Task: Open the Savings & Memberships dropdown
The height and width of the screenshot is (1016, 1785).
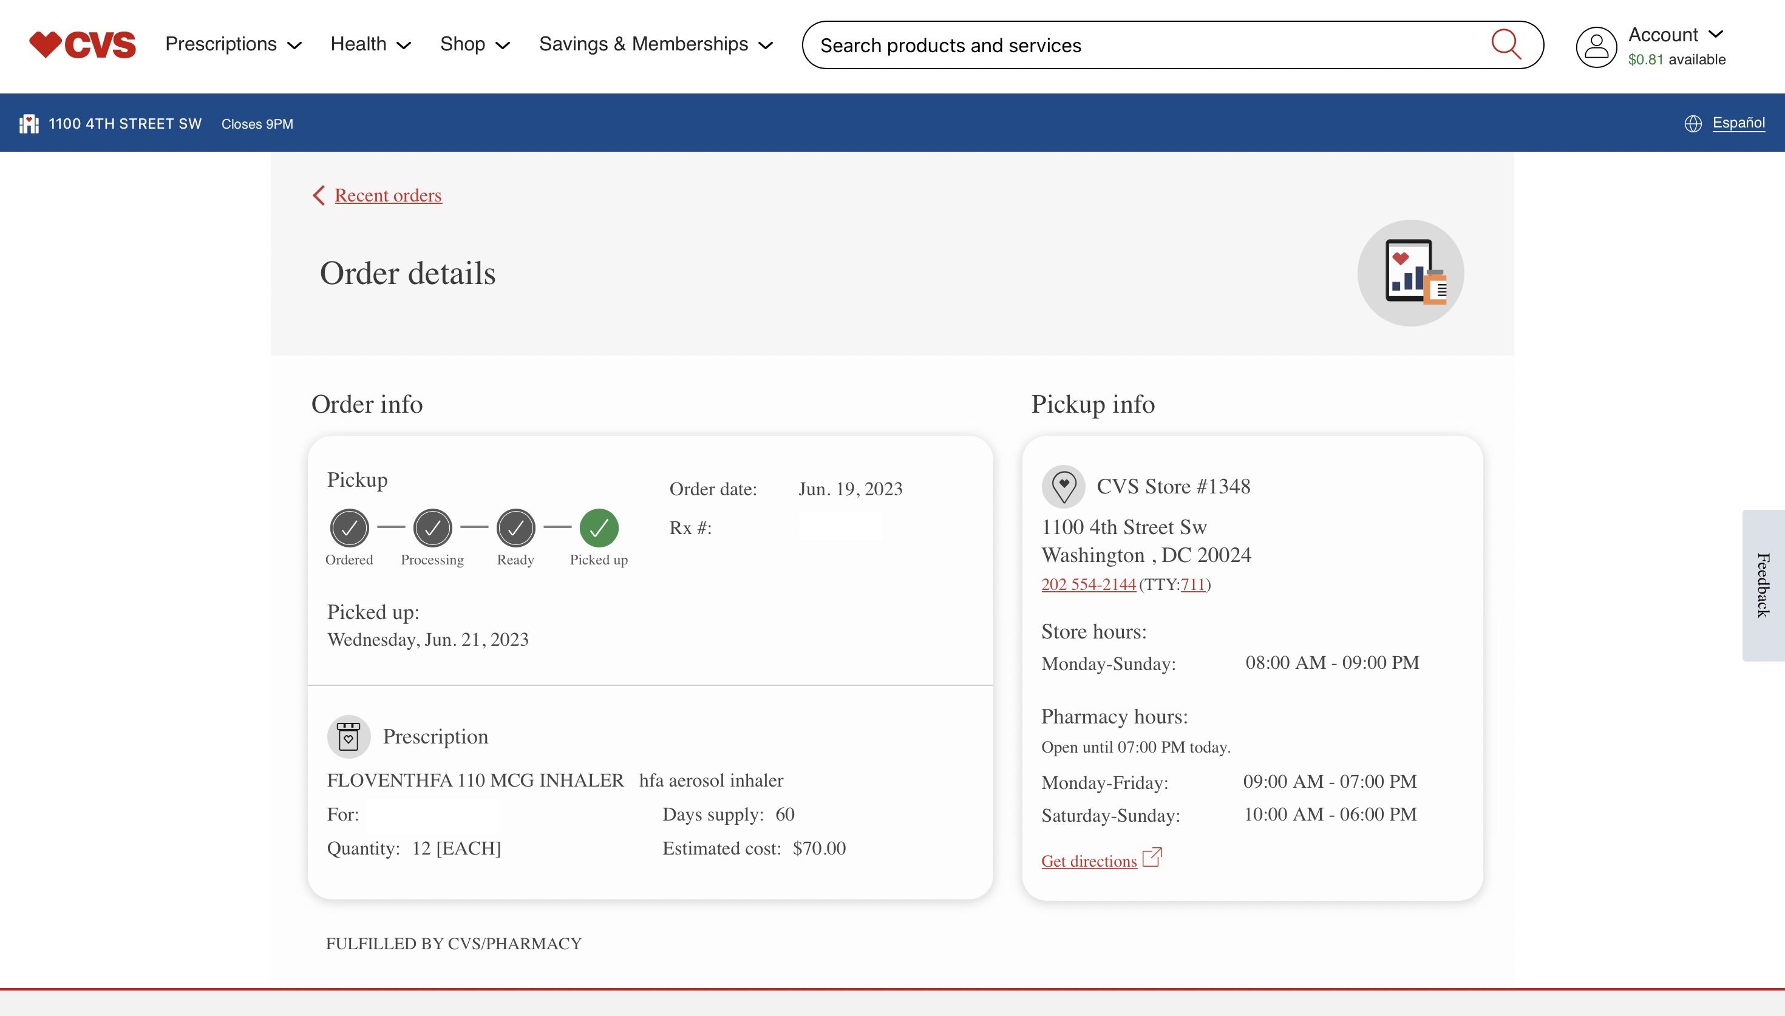Action: pyautogui.click(x=656, y=45)
